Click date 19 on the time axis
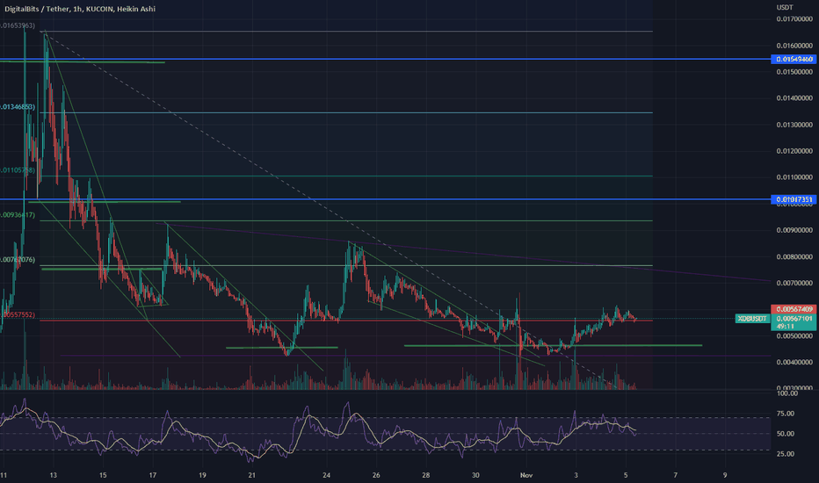The image size is (819, 483). click(202, 475)
